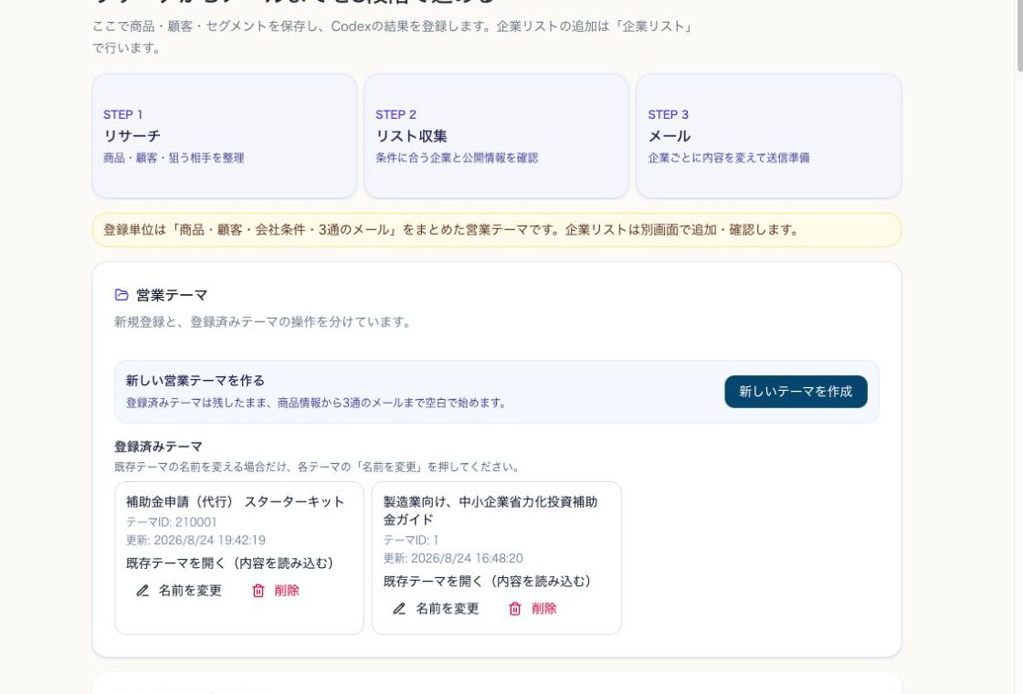Create a new theme with 新しいテーマを作成

click(796, 392)
